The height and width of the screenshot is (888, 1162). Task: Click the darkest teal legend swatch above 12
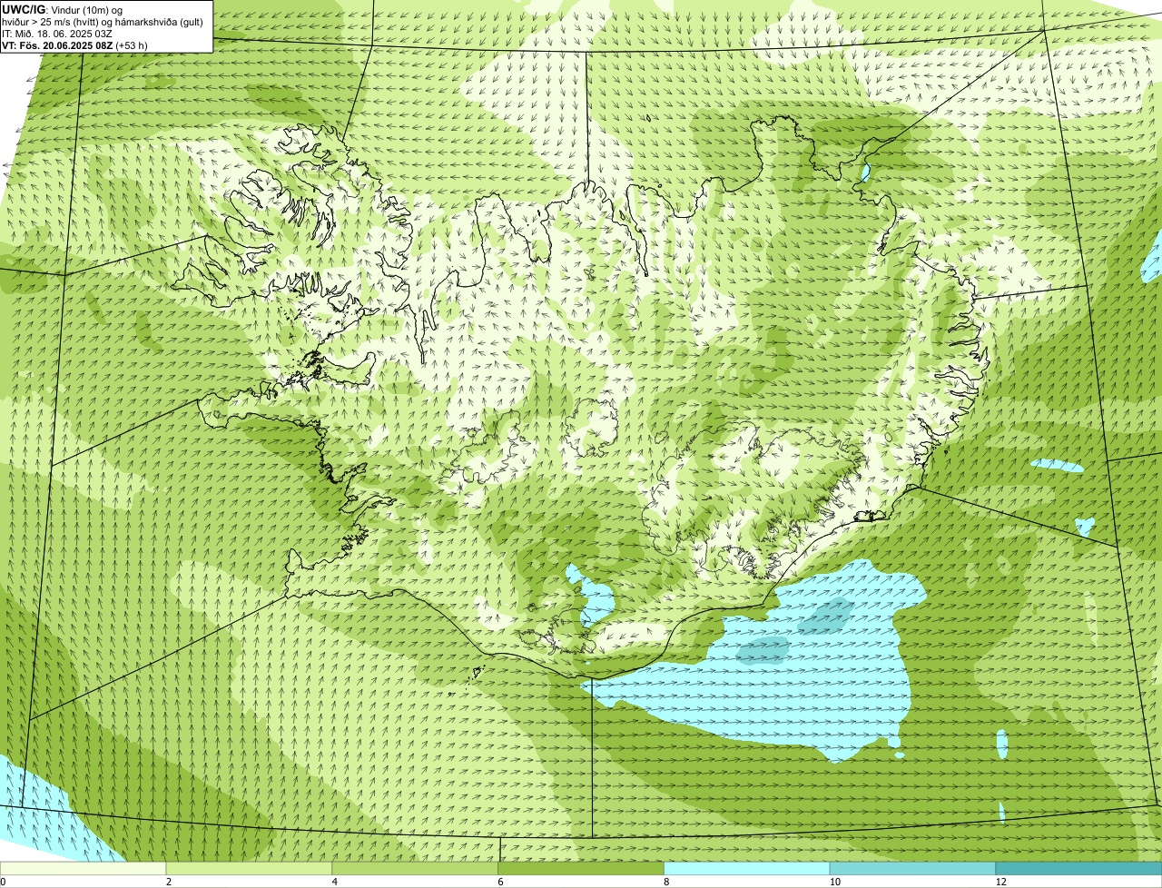[x=1078, y=869]
